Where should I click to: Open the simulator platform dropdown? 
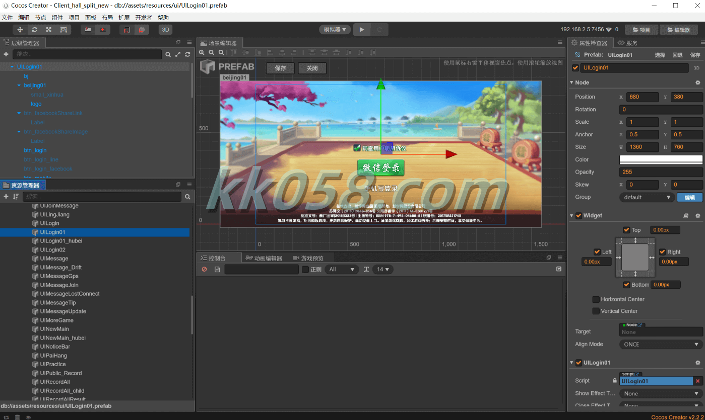click(335, 30)
